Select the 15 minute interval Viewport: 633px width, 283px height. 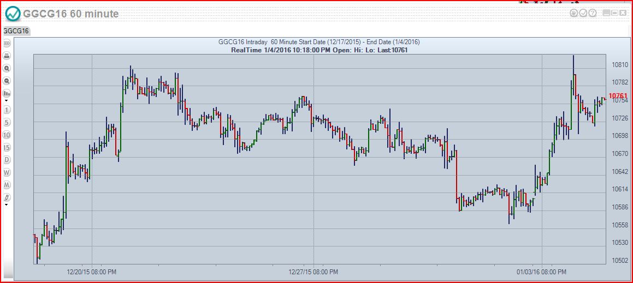7,147
